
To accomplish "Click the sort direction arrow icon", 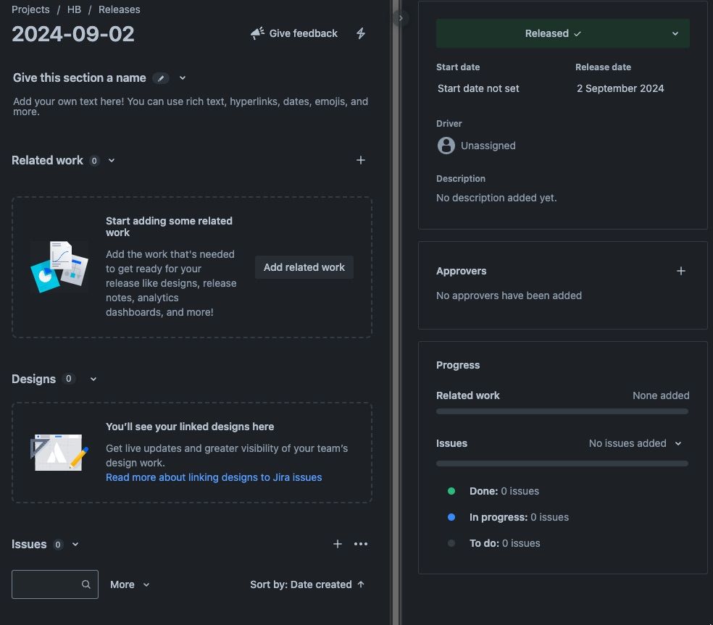I will [361, 584].
